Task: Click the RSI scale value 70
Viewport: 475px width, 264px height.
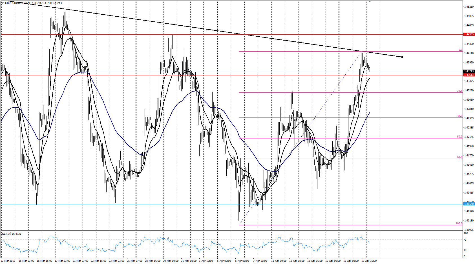Action: tap(465, 240)
